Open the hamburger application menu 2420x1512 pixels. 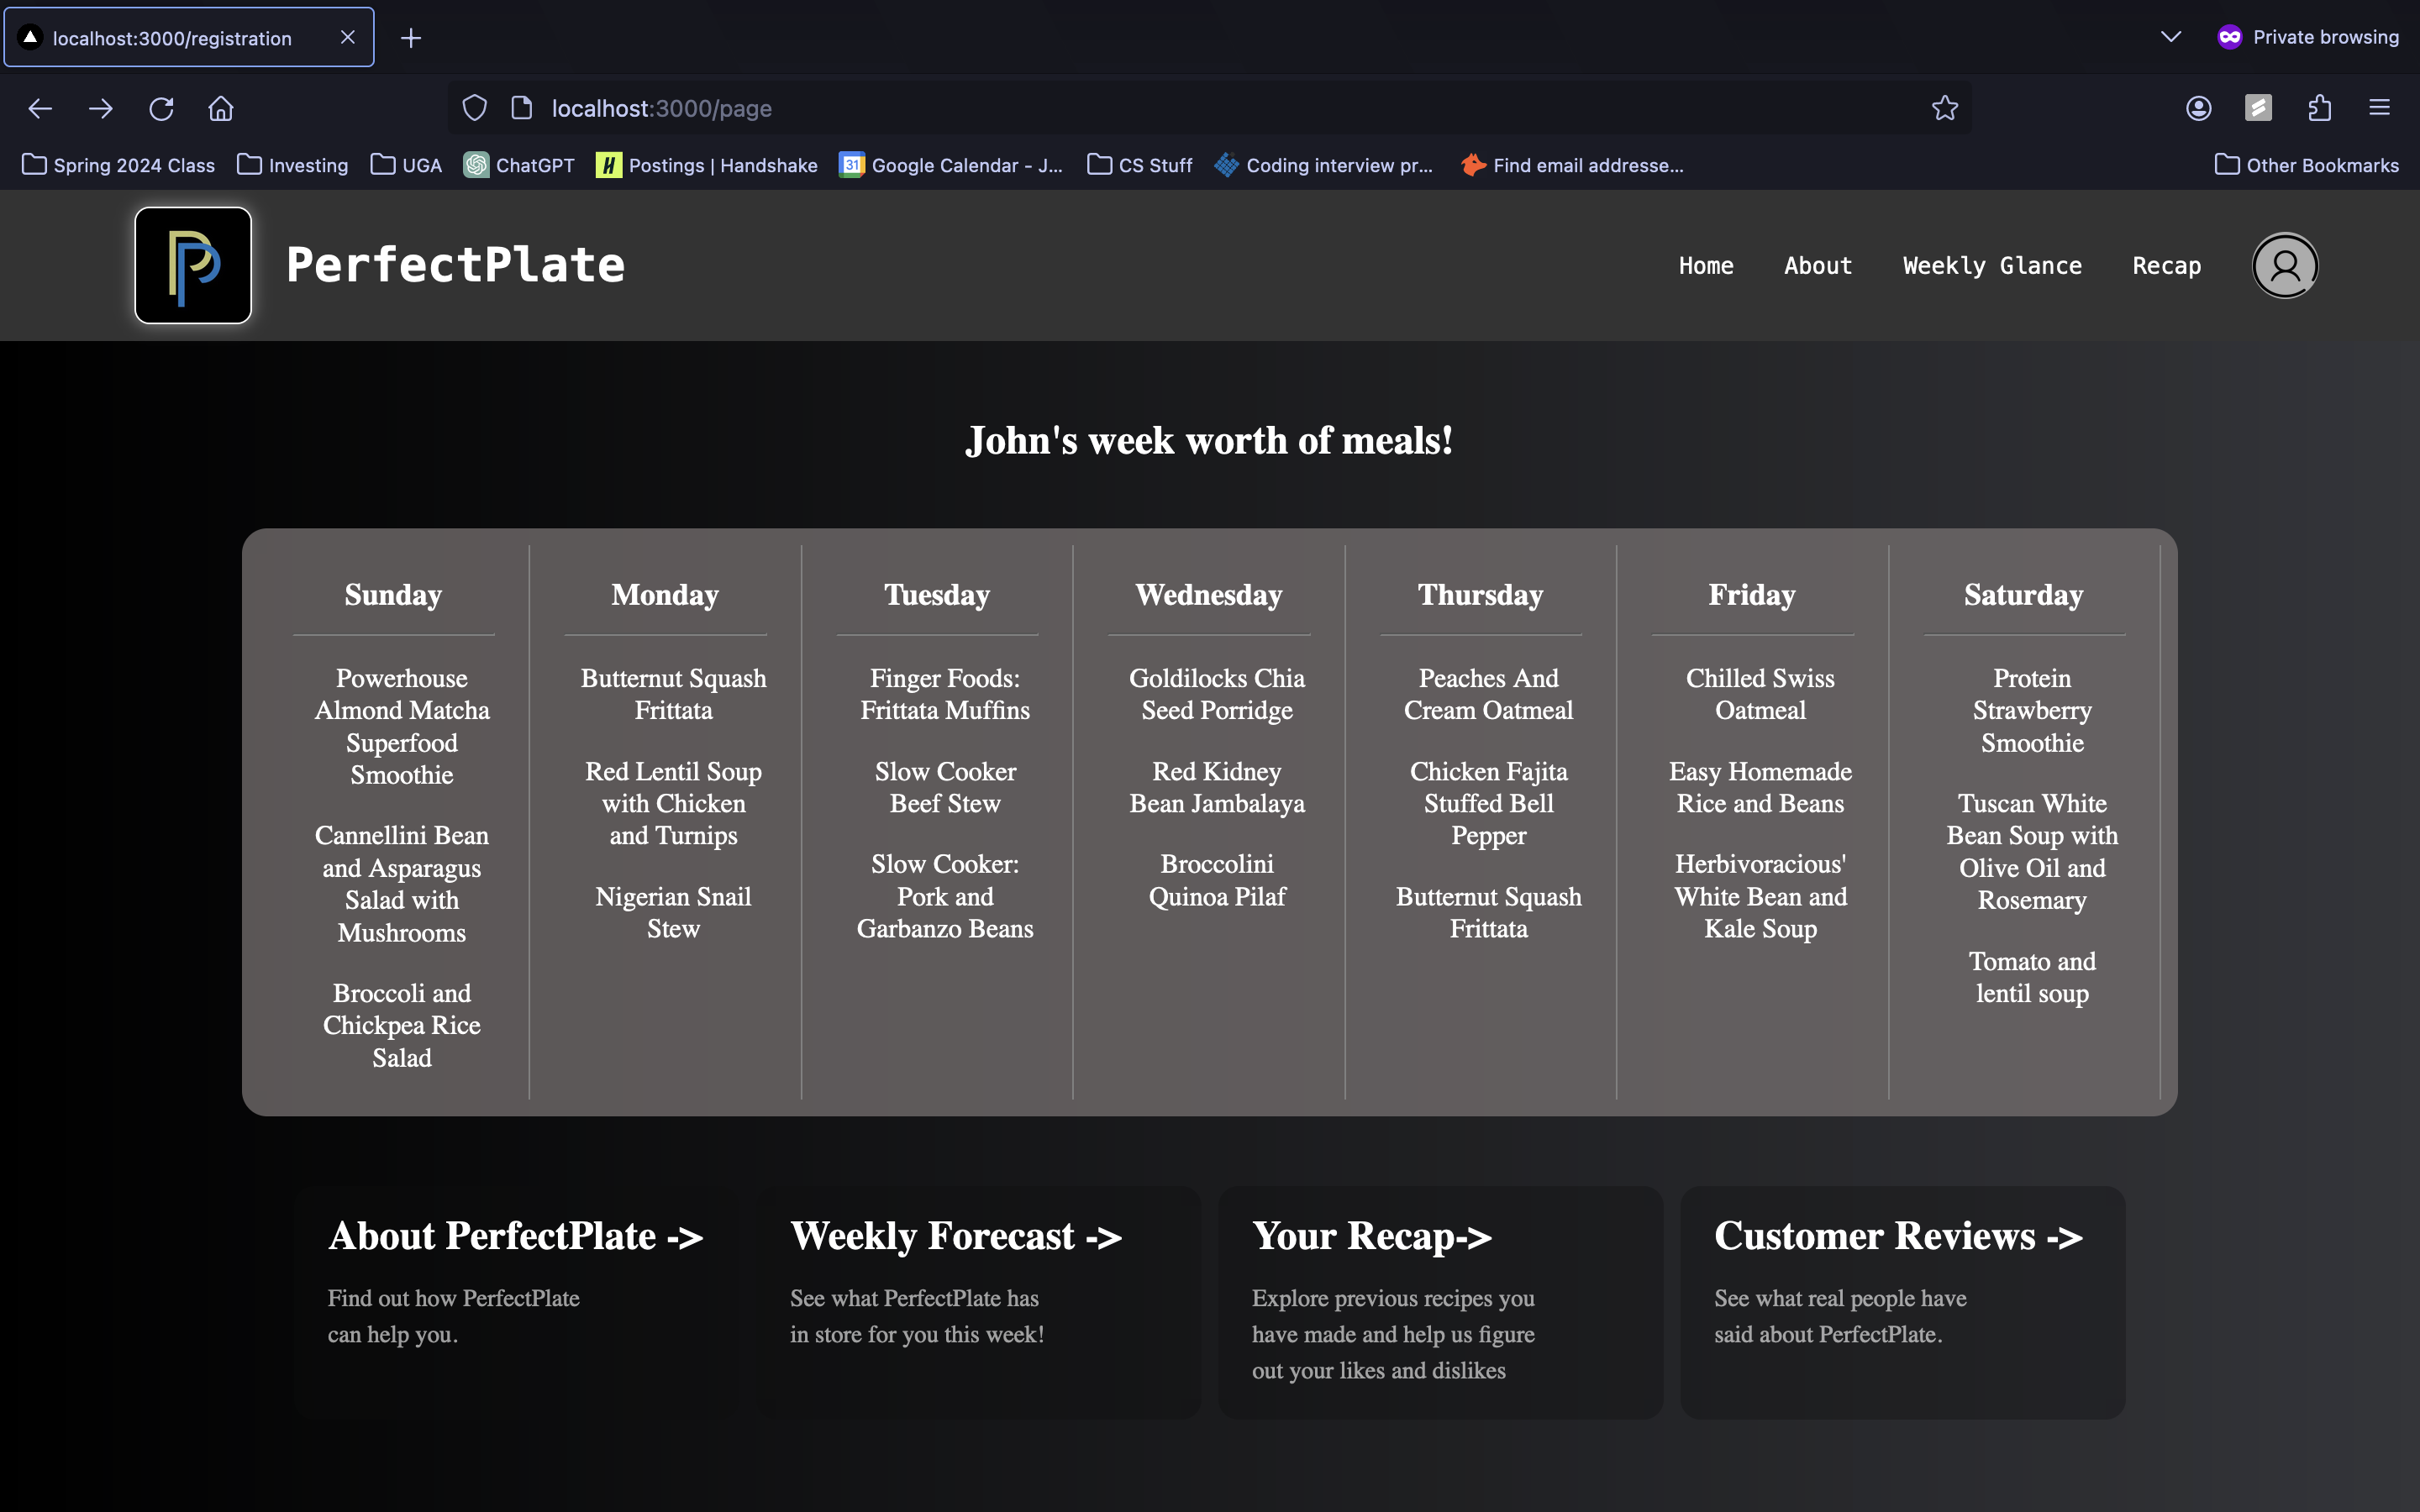click(x=2379, y=108)
